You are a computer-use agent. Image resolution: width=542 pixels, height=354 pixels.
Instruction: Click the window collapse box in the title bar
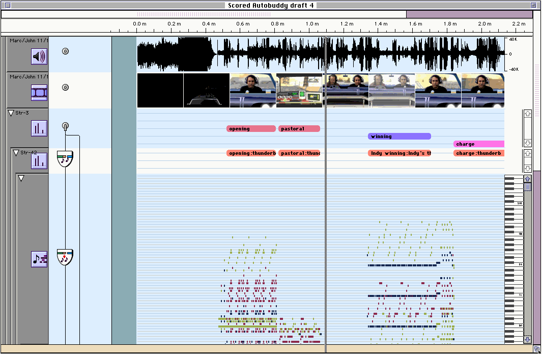pyautogui.click(x=533, y=5)
